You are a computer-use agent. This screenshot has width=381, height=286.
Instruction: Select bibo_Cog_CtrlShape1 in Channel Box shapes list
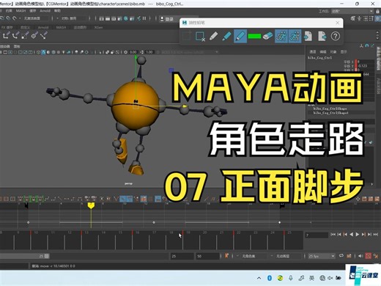[331, 113]
